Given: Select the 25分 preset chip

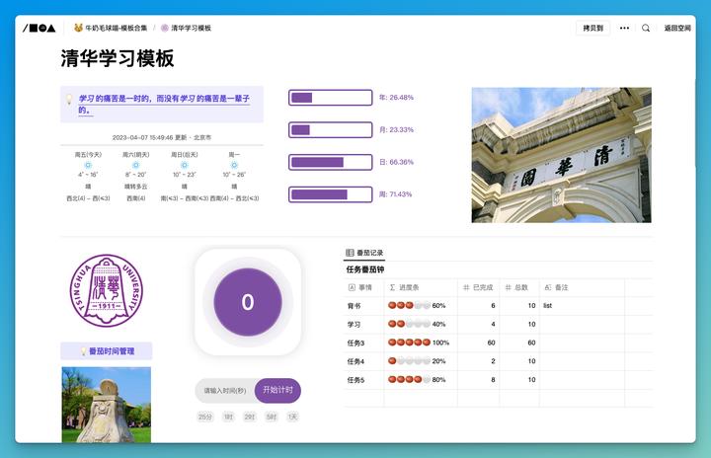Looking at the screenshot, I should 205,417.
